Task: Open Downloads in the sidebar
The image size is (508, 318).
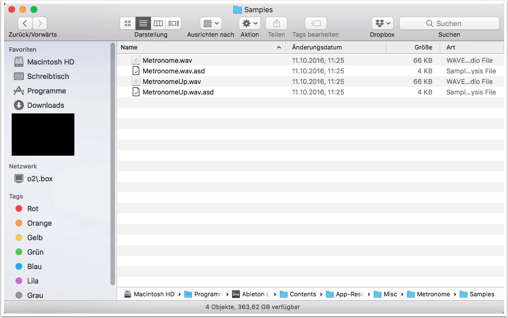Action: pyautogui.click(x=46, y=105)
